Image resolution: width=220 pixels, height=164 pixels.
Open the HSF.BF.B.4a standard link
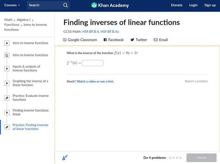(x=109, y=32)
